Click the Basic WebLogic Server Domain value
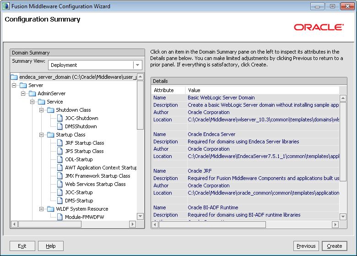The image size is (357, 256). [221, 98]
